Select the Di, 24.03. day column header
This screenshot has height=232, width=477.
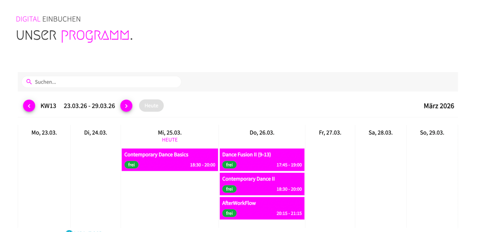click(95, 133)
